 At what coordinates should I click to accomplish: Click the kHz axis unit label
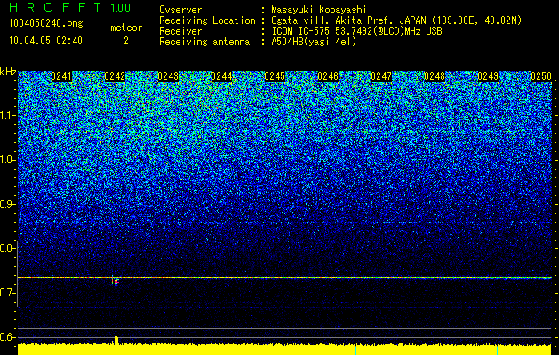(8, 72)
